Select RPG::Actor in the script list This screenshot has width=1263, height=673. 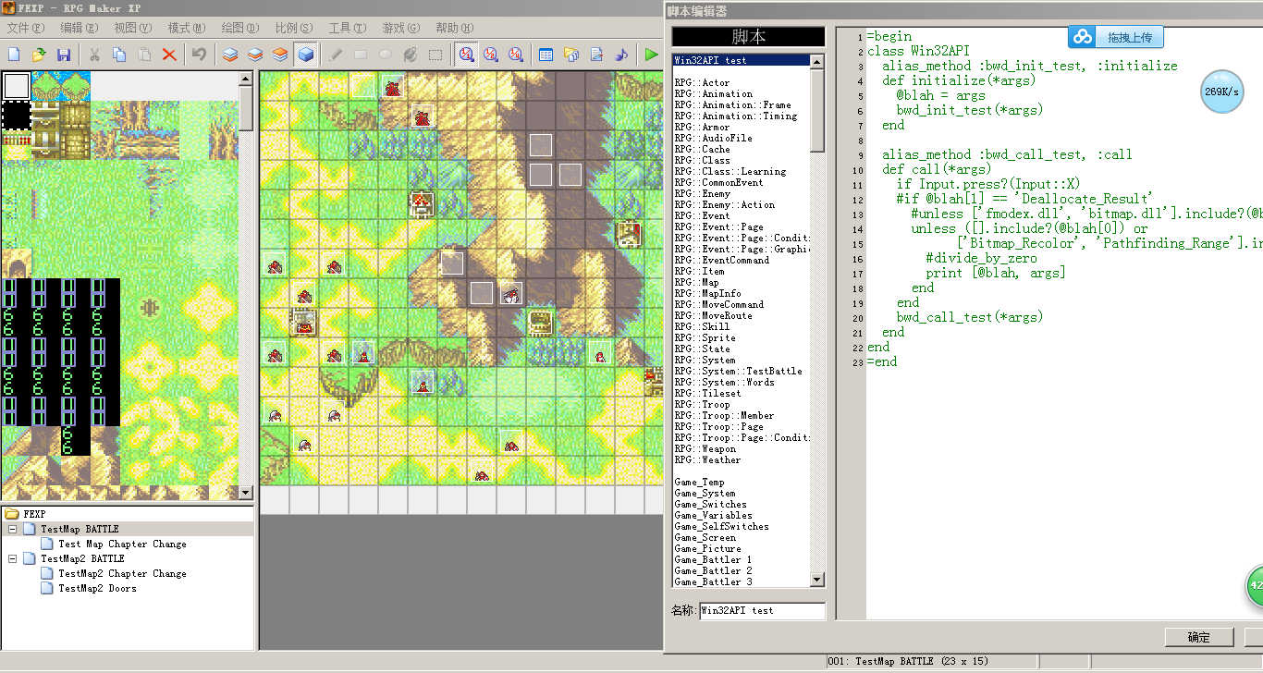[x=702, y=83]
